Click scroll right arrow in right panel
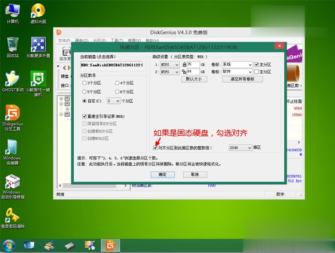Screen dimensions: 335x253 pyautogui.click(x=299, y=142)
